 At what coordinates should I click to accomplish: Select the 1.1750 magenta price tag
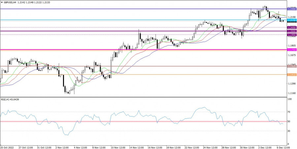[x=291, y=50]
